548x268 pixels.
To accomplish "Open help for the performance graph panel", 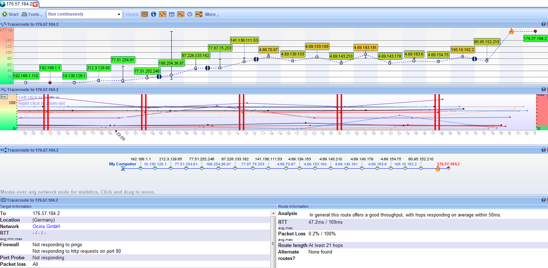I will [x=543, y=89].
